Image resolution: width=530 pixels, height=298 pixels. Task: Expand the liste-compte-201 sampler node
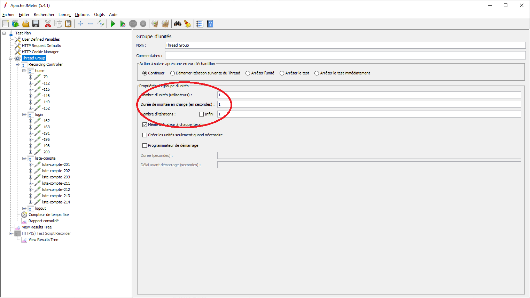31,164
